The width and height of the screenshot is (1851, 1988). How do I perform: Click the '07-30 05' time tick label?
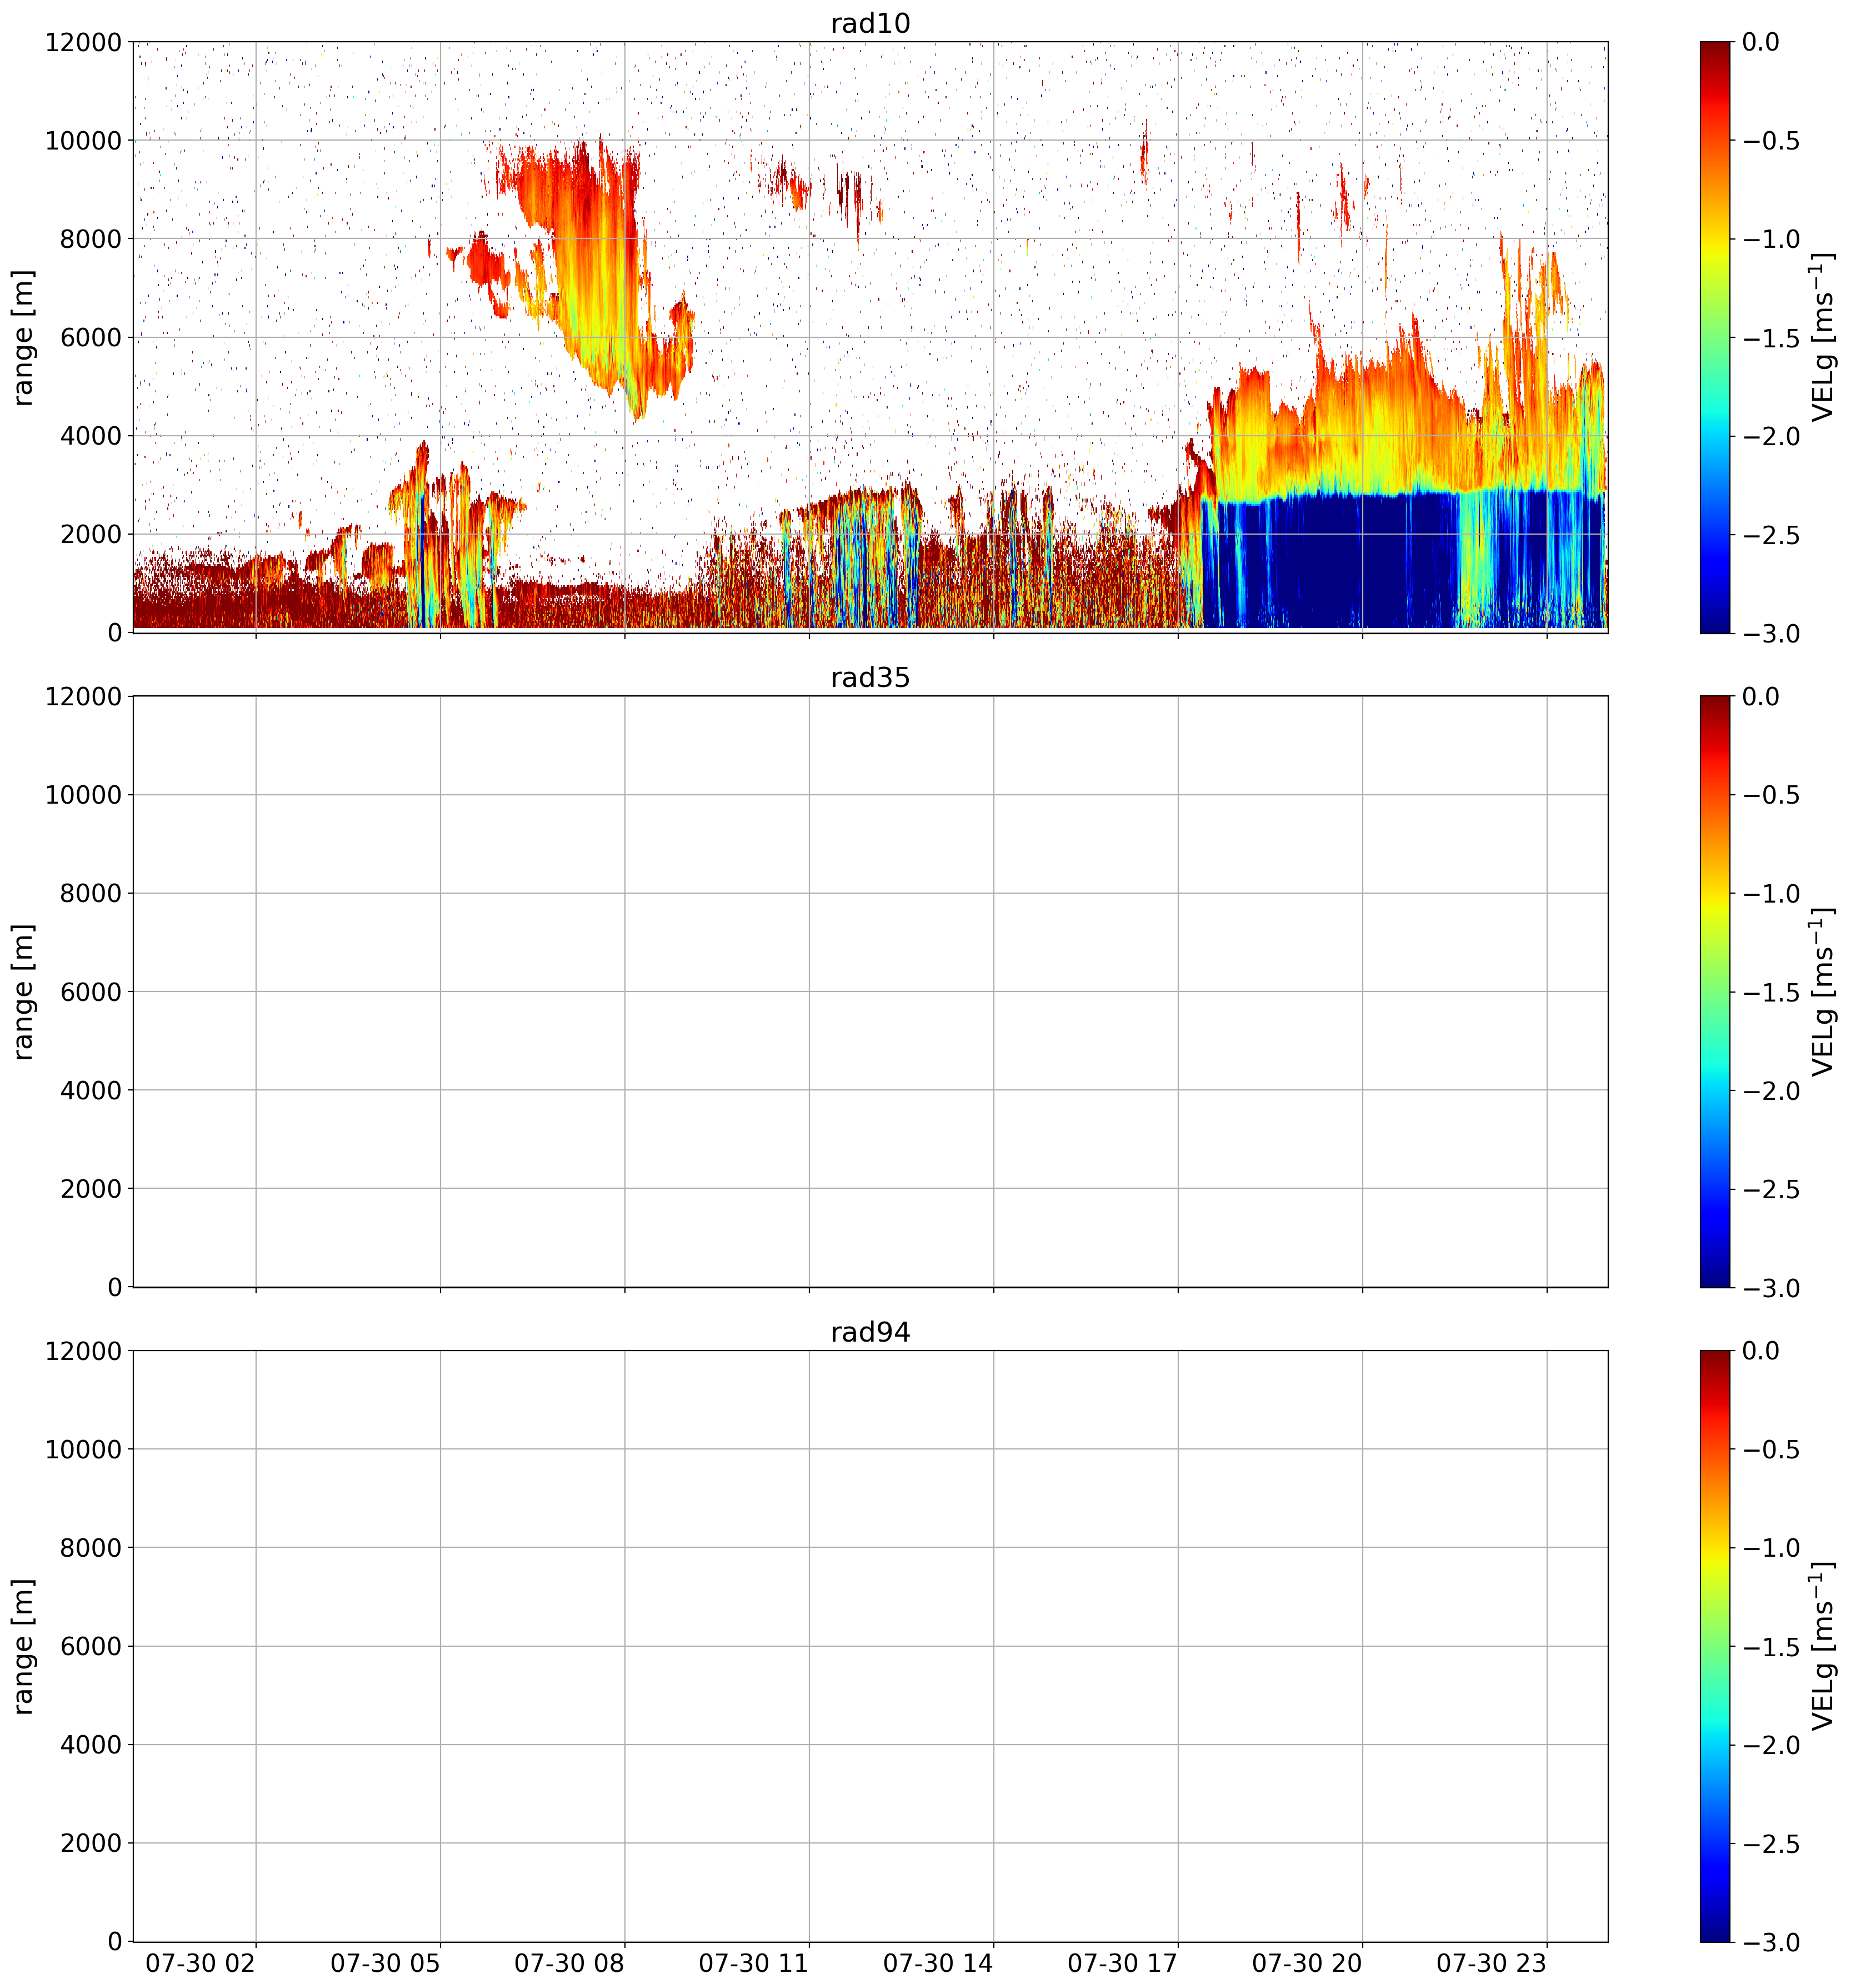tap(385, 1964)
